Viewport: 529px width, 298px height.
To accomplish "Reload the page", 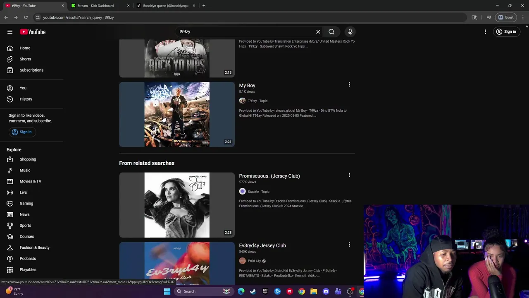I will click(x=26, y=17).
